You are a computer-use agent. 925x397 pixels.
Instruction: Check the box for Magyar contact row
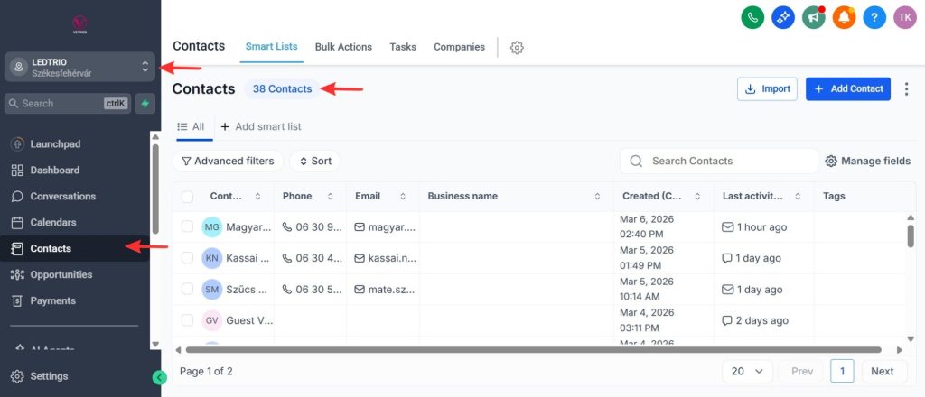[188, 226]
